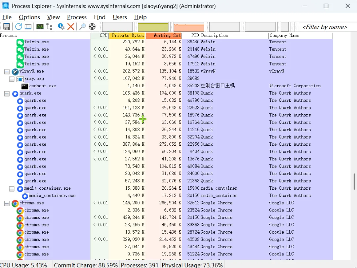Sort by the Description column header
The width and height of the screenshot is (357, 268).
(234, 35)
